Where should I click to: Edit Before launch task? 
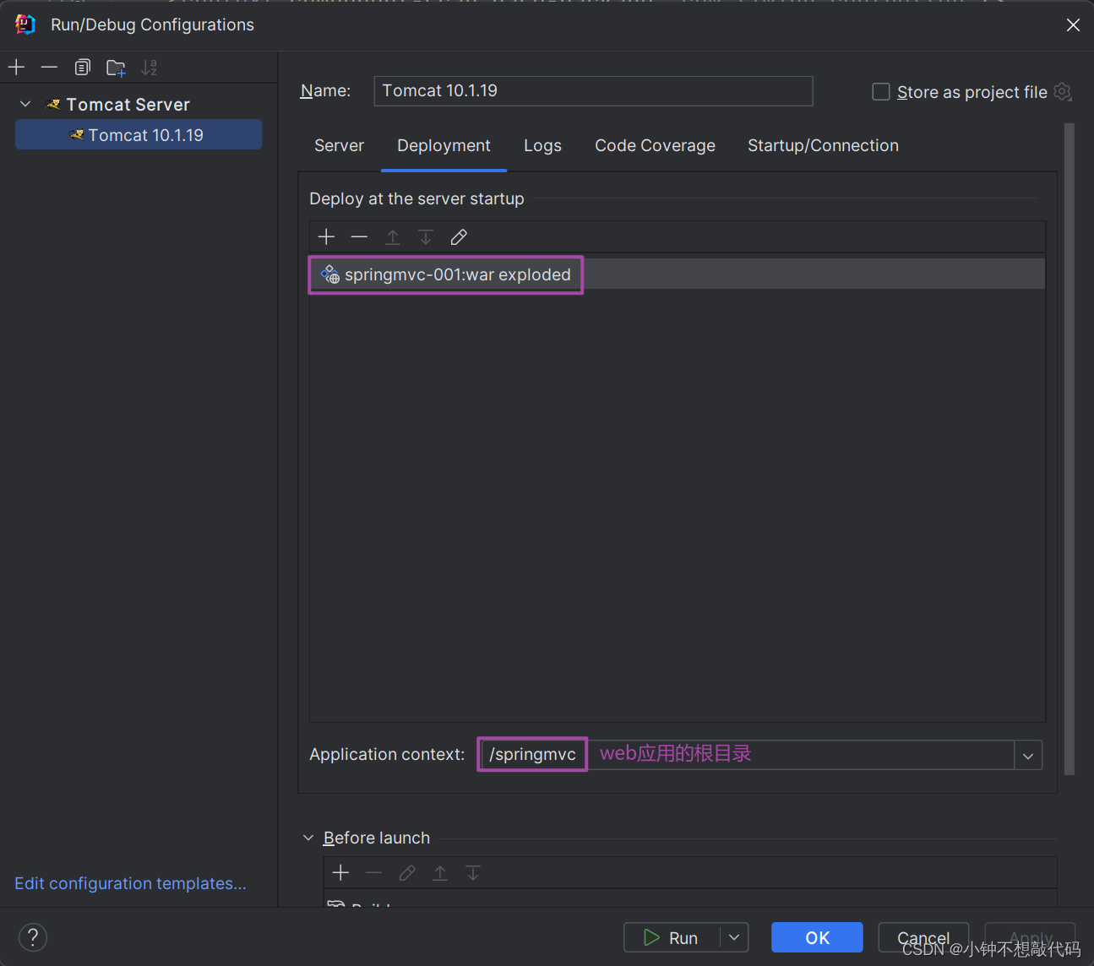click(x=407, y=872)
